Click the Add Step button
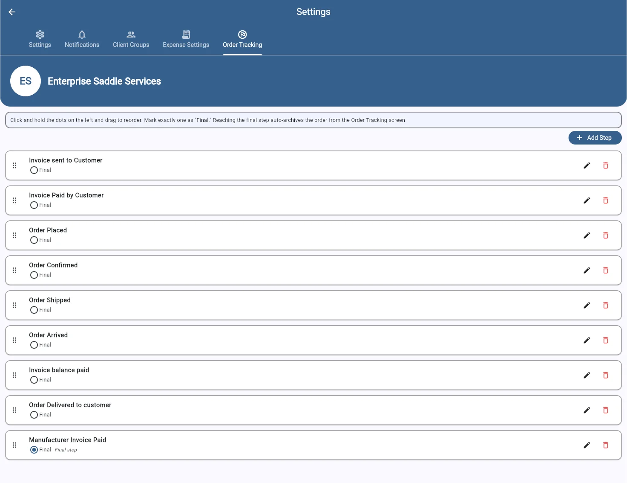The width and height of the screenshot is (627, 483). tap(595, 137)
